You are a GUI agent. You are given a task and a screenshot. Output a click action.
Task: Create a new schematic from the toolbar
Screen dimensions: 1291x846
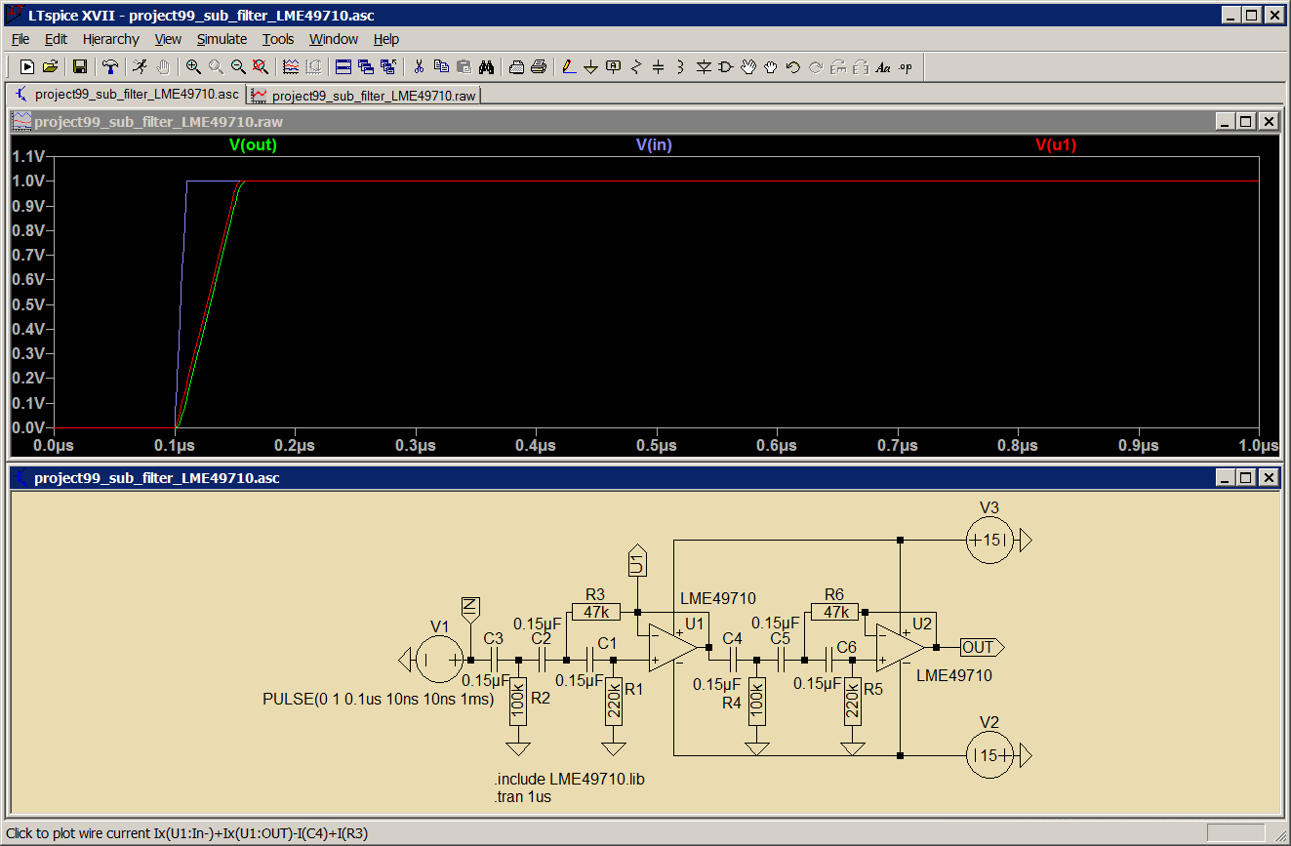[27, 66]
